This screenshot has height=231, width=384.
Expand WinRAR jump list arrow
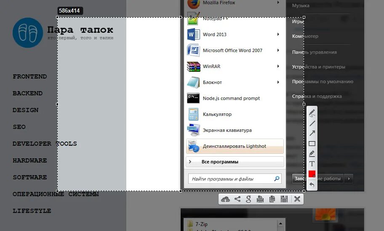click(278, 66)
